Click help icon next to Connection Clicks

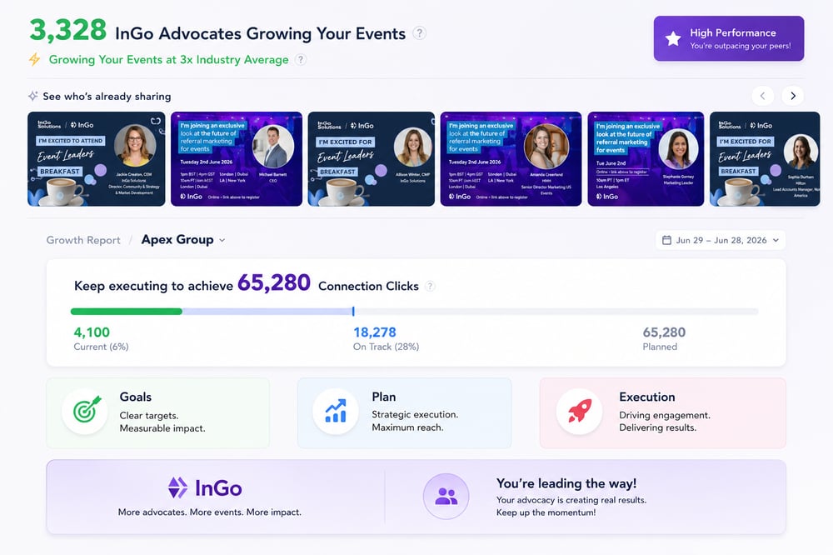point(430,286)
